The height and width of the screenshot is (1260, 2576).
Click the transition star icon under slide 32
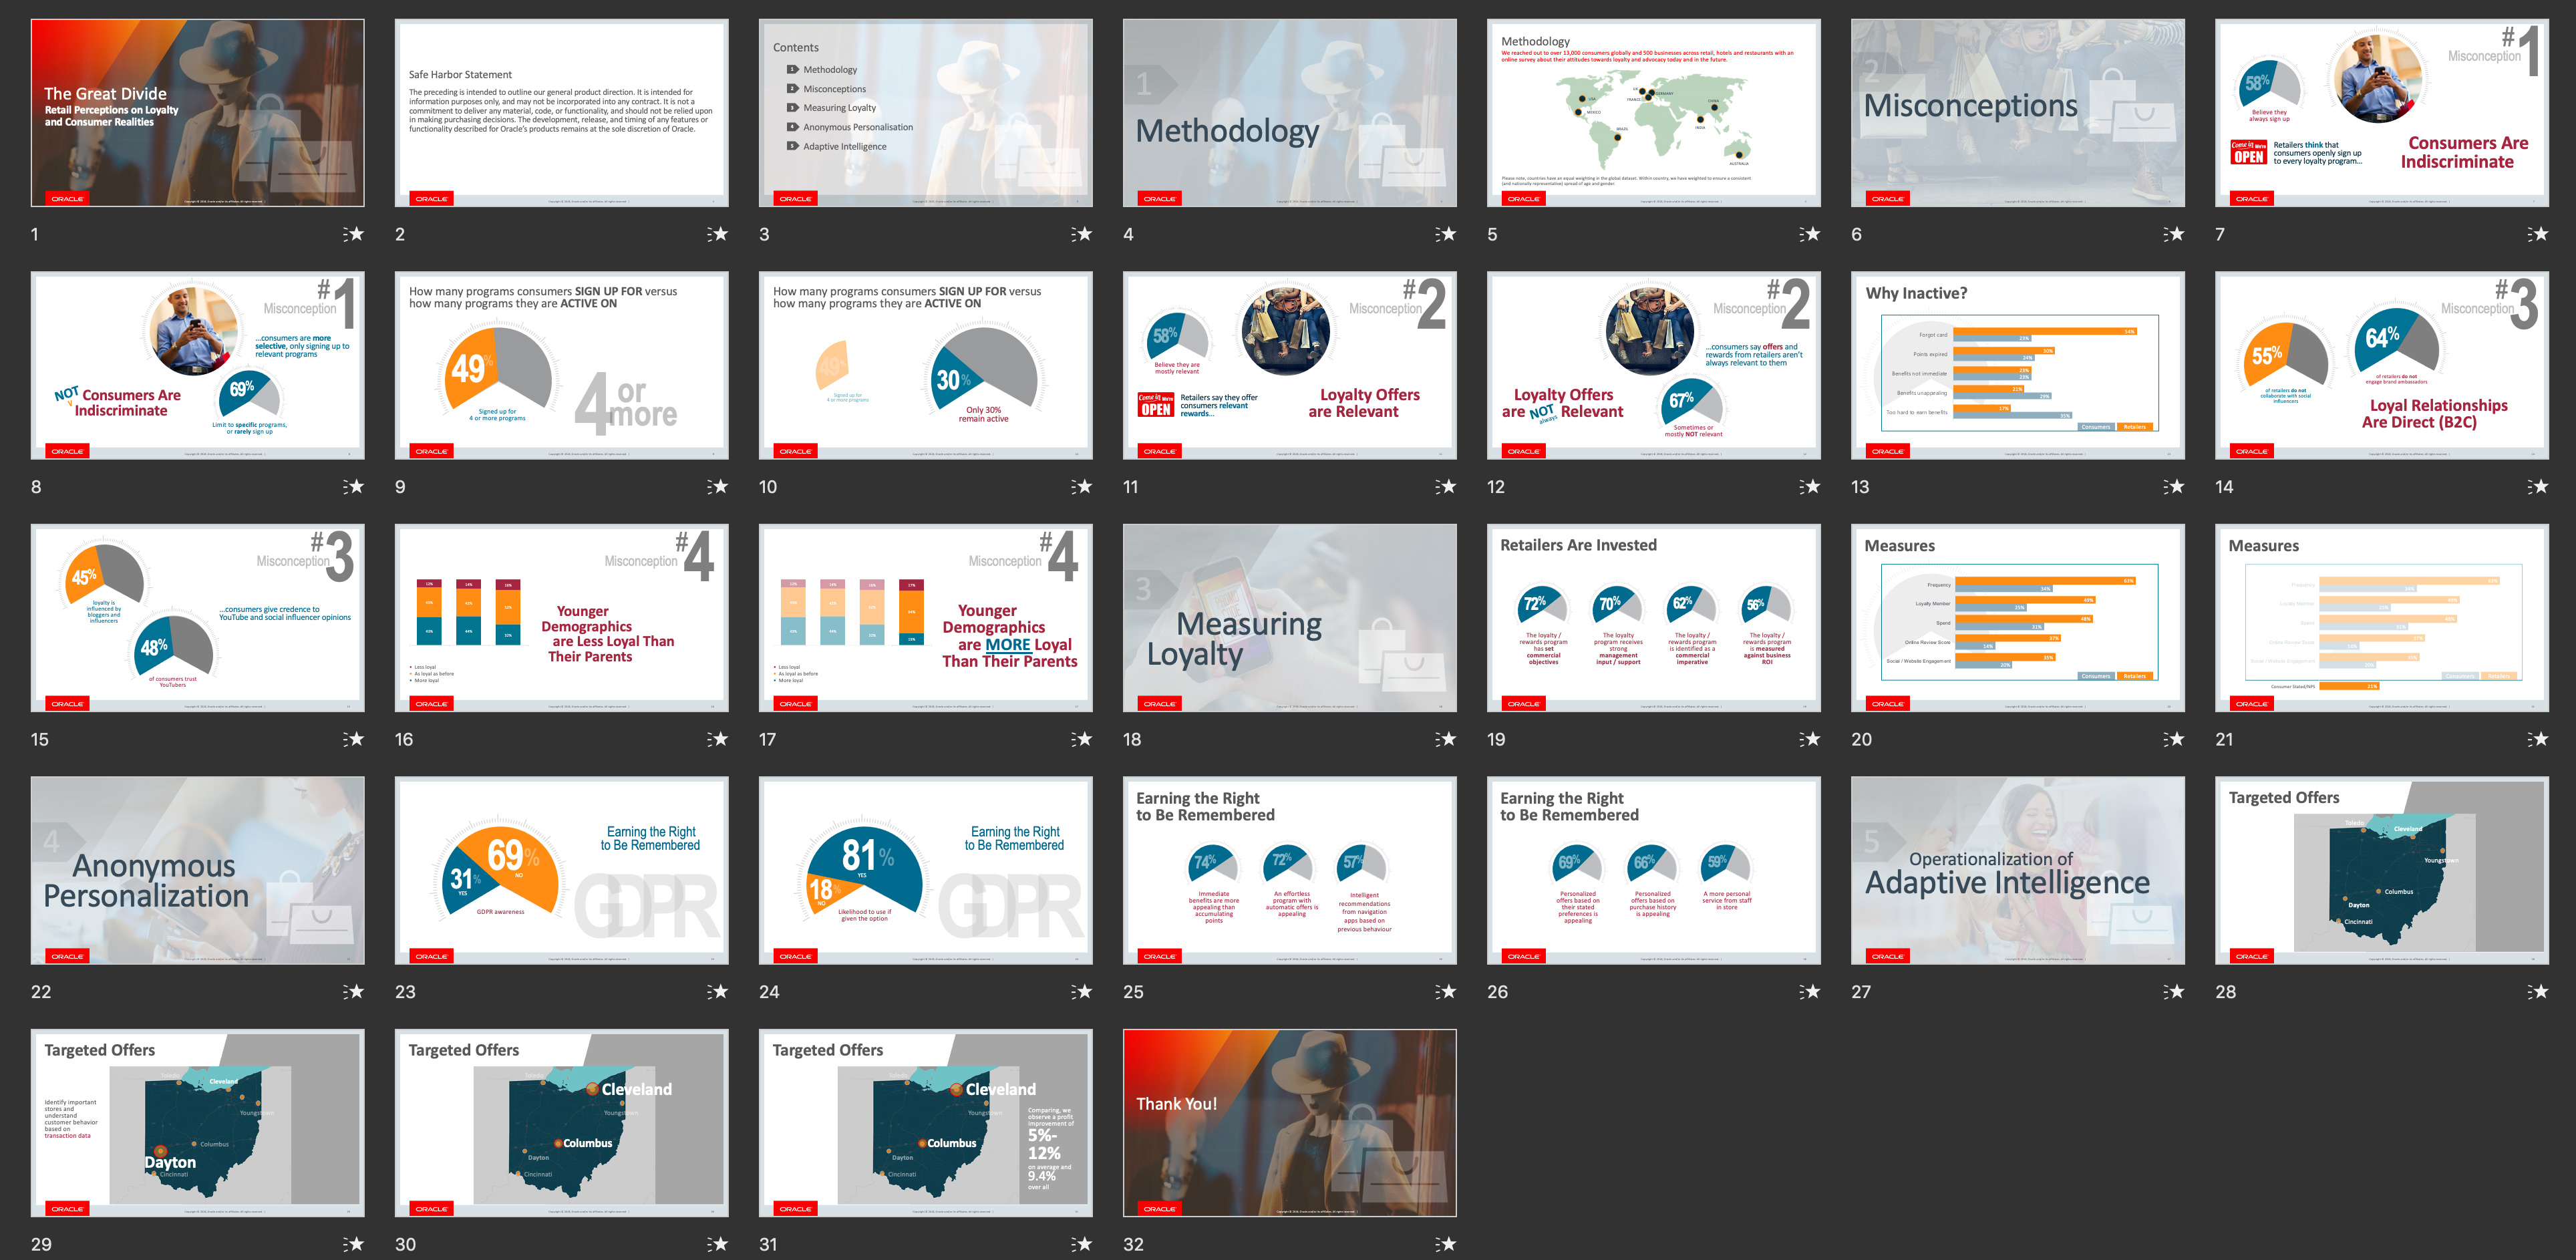1446,1244
